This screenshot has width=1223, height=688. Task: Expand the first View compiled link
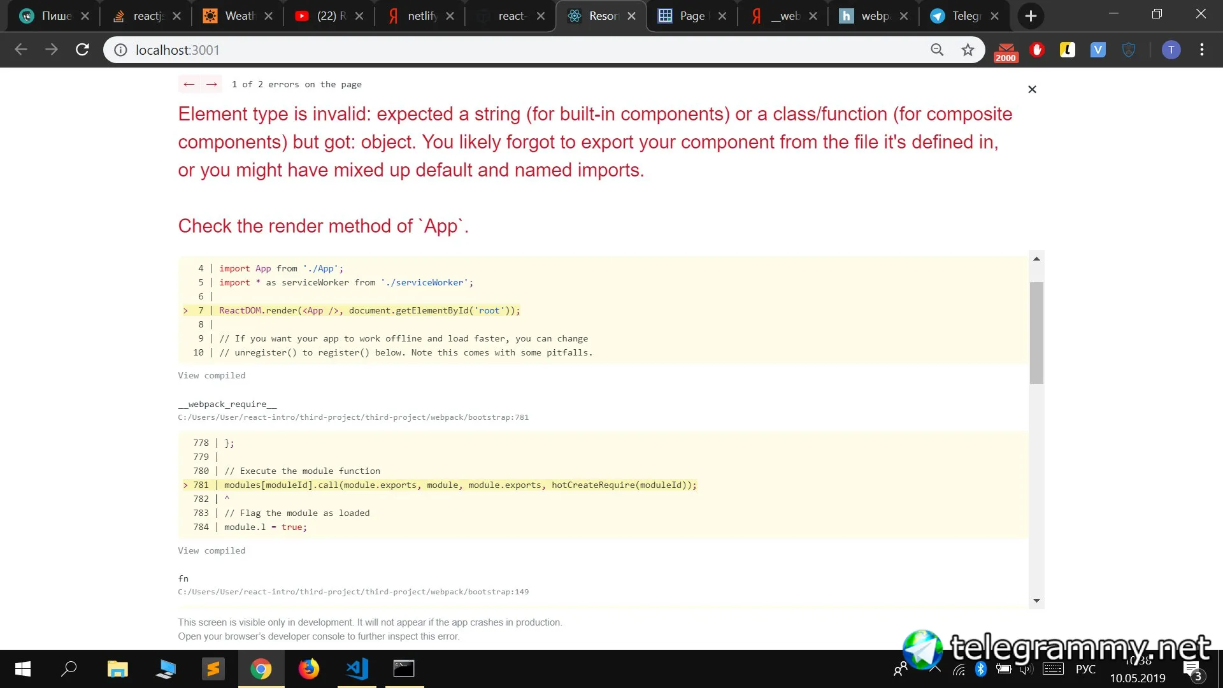click(x=211, y=375)
